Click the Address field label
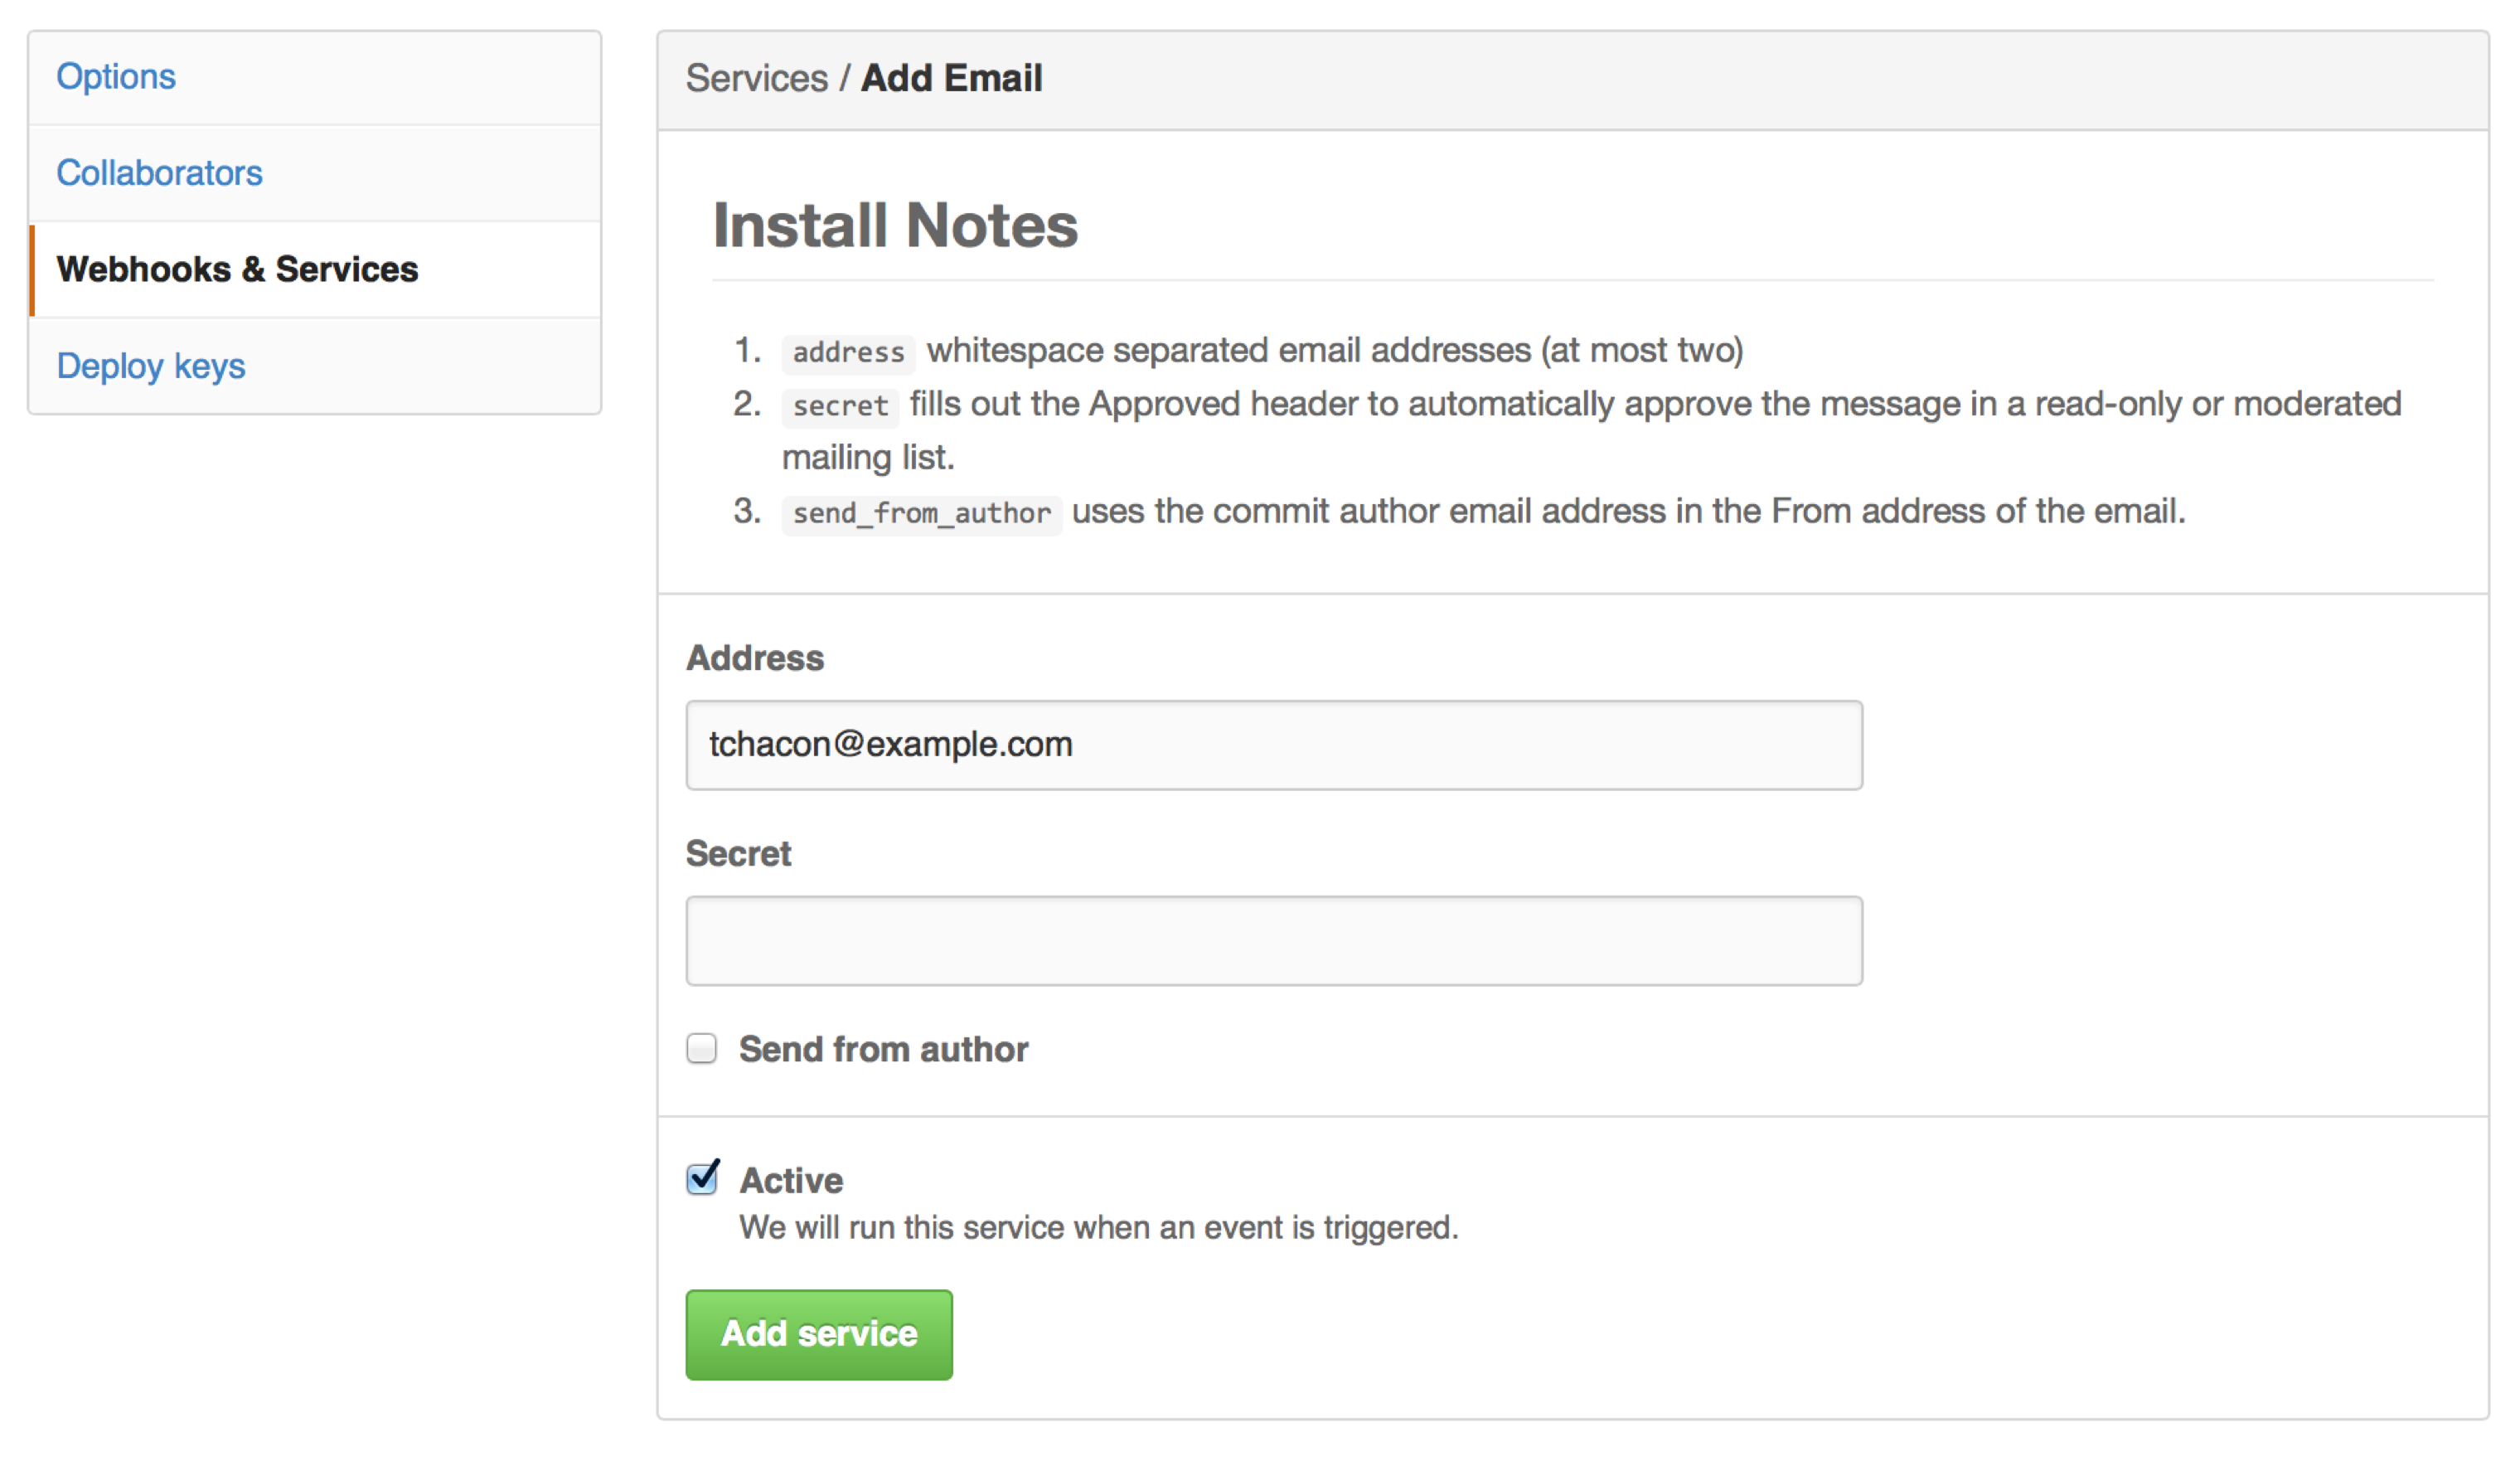The height and width of the screenshot is (1461, 2520). pos(755,658)
